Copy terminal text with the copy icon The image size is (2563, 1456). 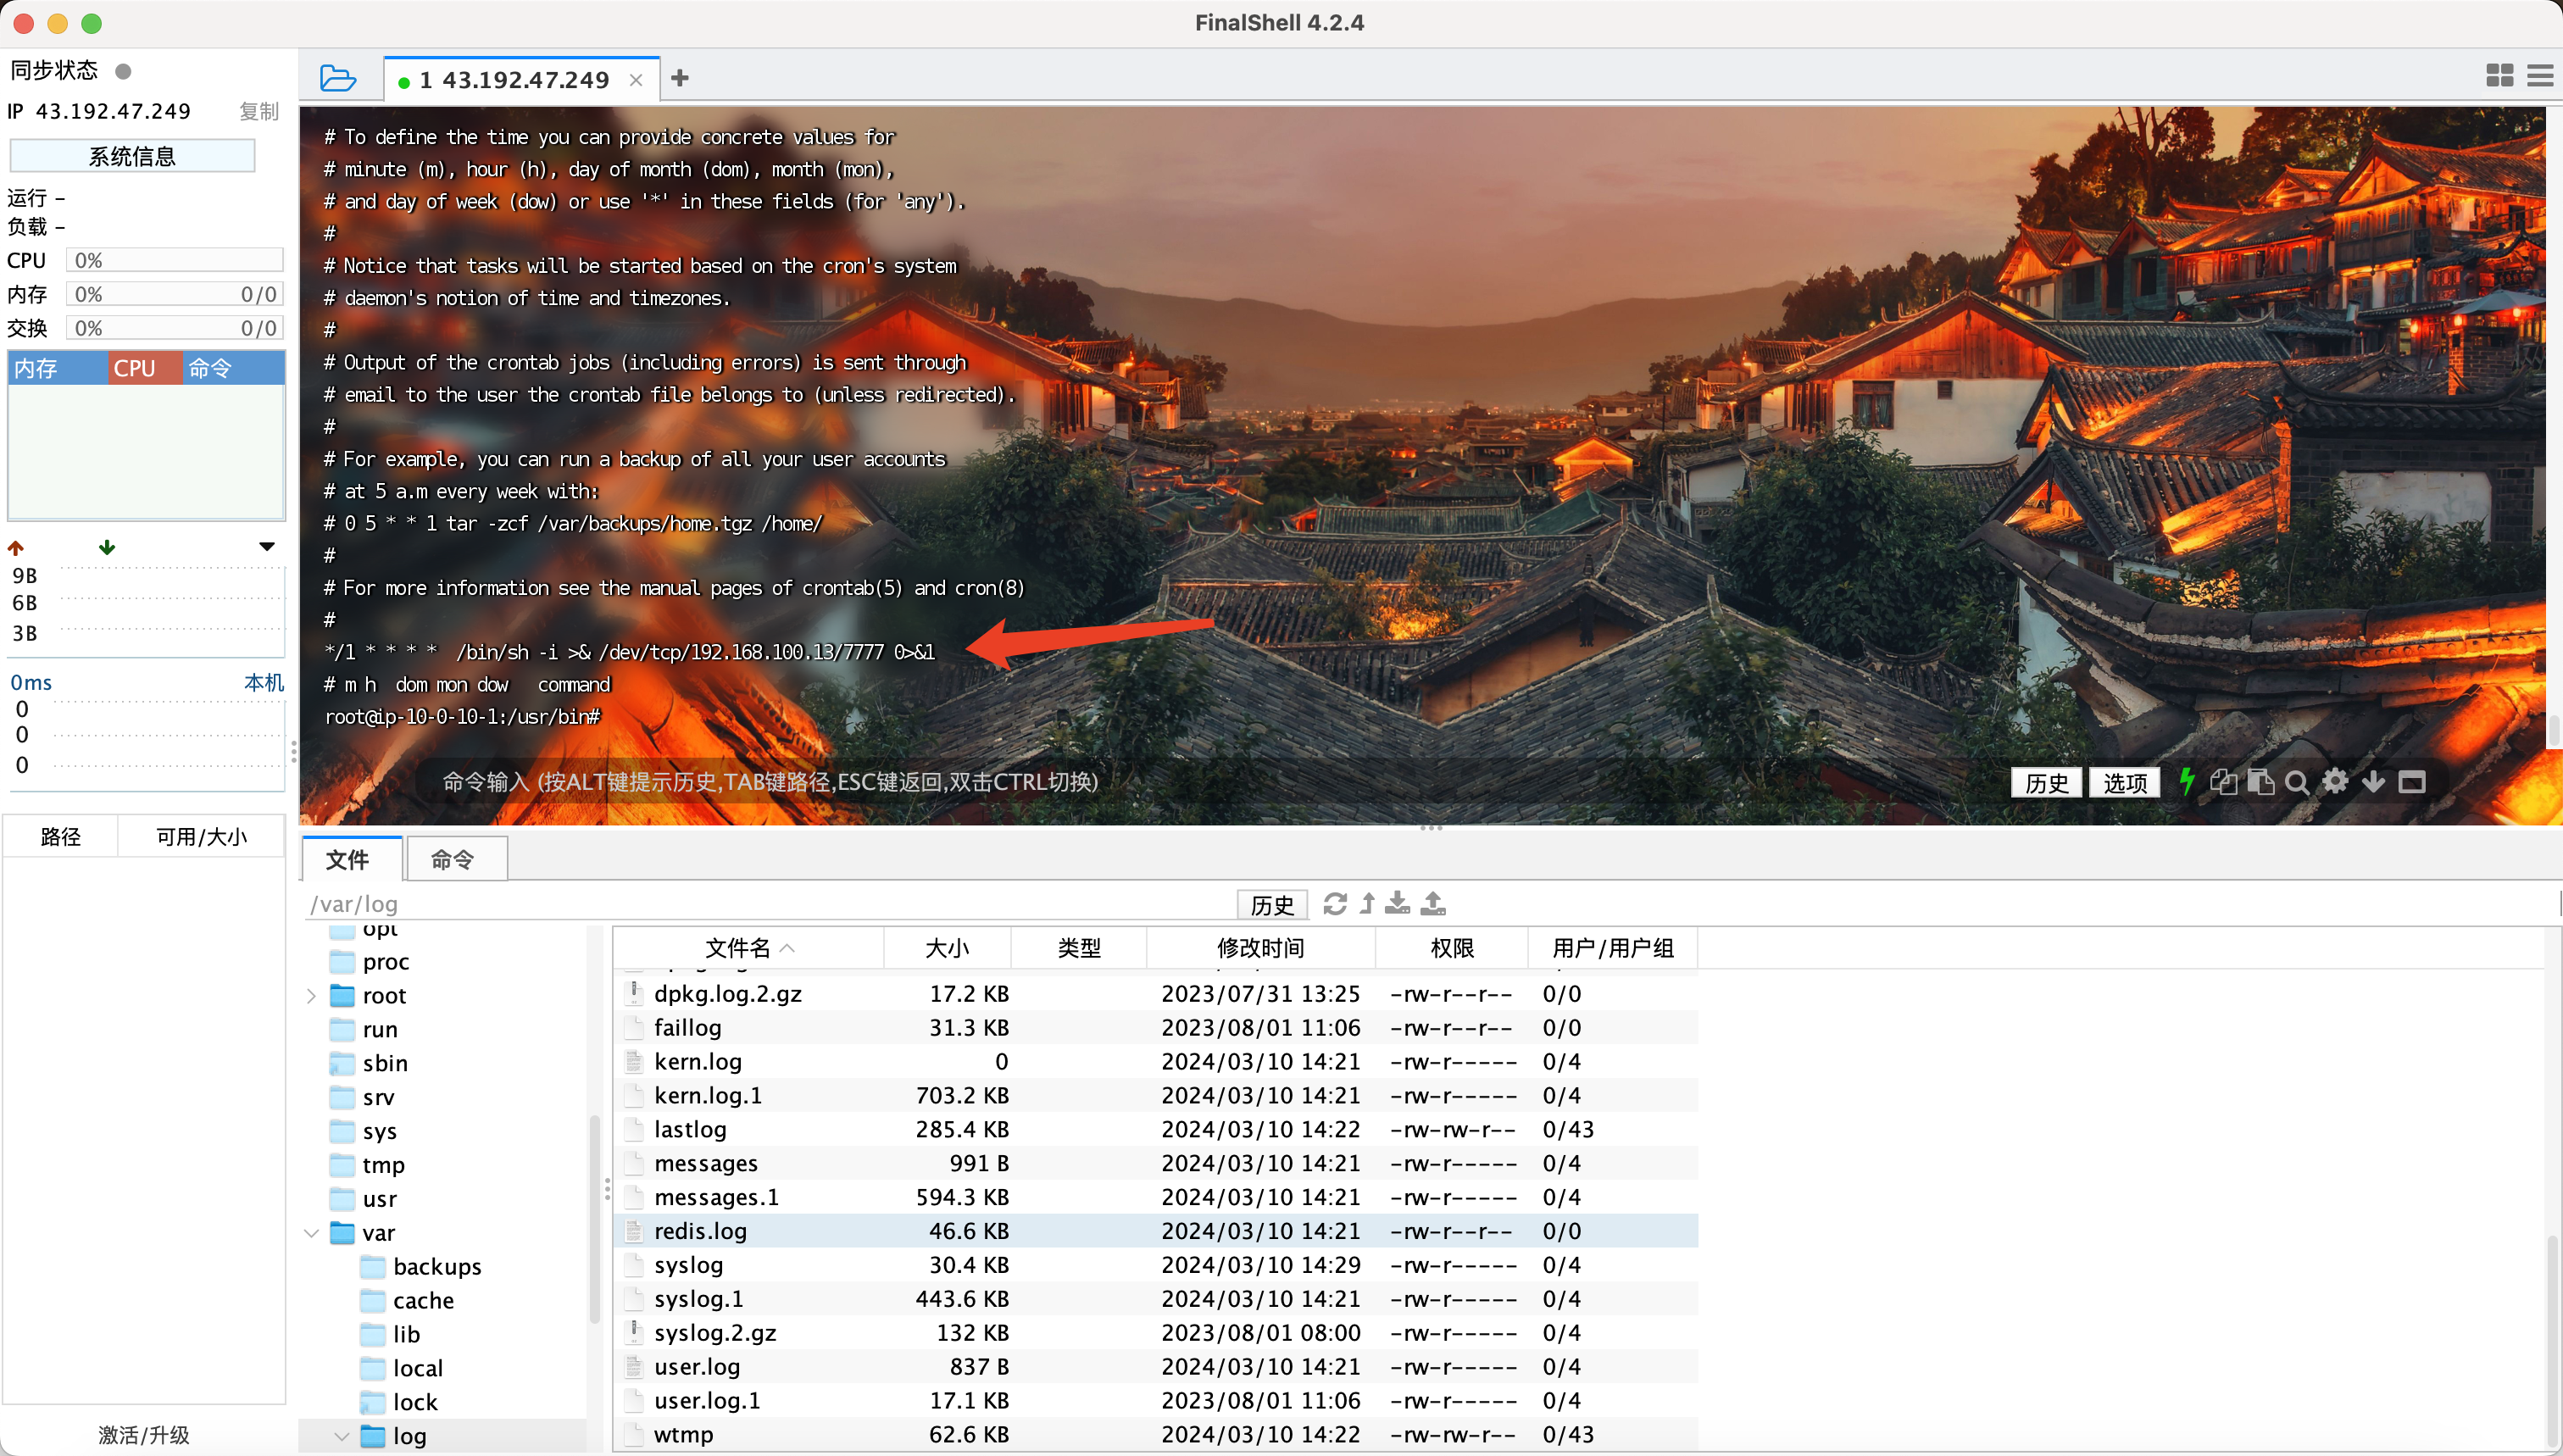[x=2223, y=782]
